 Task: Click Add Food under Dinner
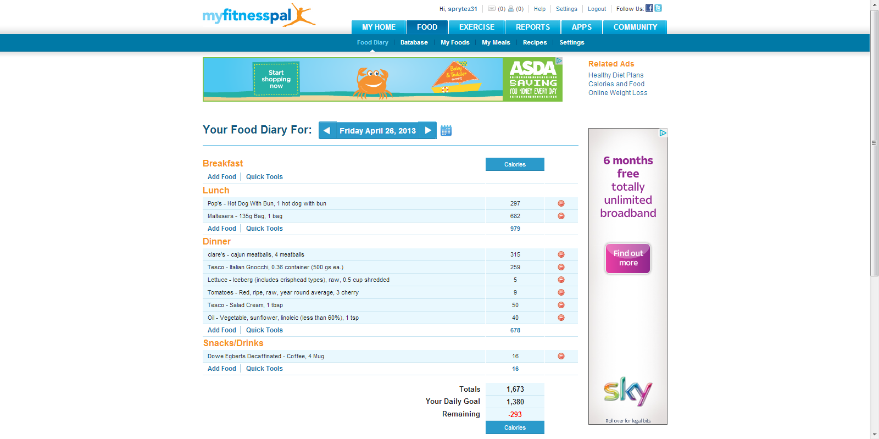[222, 330]
